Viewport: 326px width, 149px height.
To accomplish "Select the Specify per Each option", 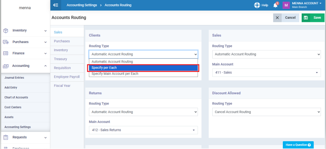I will pyautogui.click(x=144, y=68).
